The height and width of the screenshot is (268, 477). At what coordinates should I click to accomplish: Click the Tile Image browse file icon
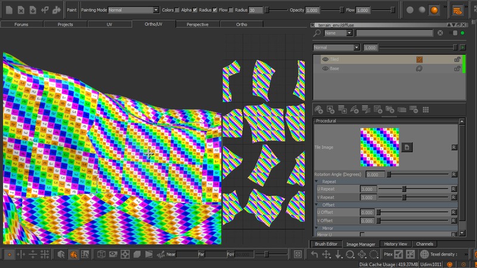pos(407,147)
